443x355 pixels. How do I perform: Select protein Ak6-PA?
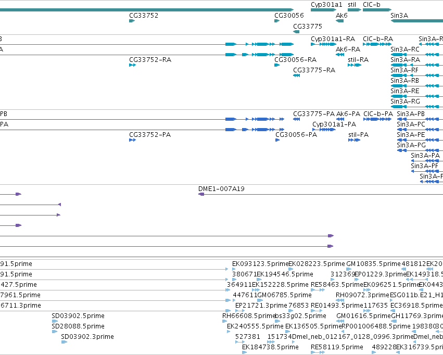click(340, 119)
